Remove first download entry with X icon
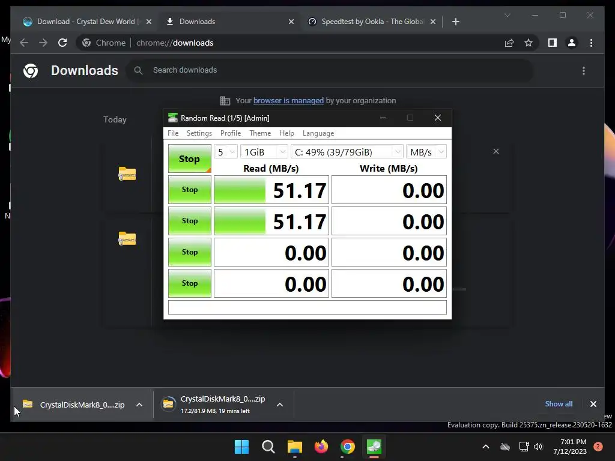This screenshot has height=461, width=615. (x=495, y=151)
